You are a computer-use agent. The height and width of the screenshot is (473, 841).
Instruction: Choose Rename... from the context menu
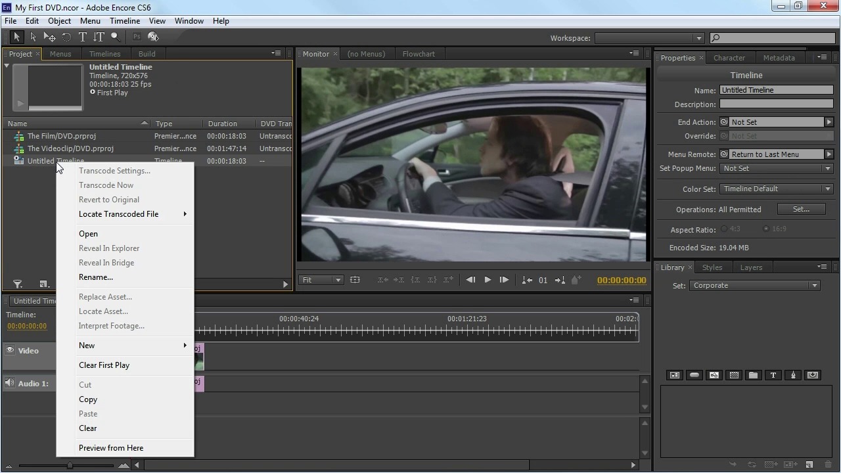[96, 277]
